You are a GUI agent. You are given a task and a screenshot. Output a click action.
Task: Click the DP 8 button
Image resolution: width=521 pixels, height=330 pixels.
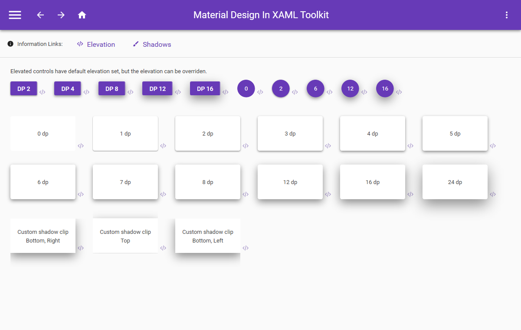pos(112,89)
